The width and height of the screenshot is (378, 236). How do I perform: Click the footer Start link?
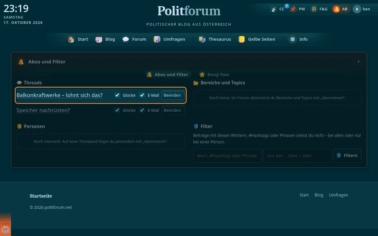click(x=304, y=195)
